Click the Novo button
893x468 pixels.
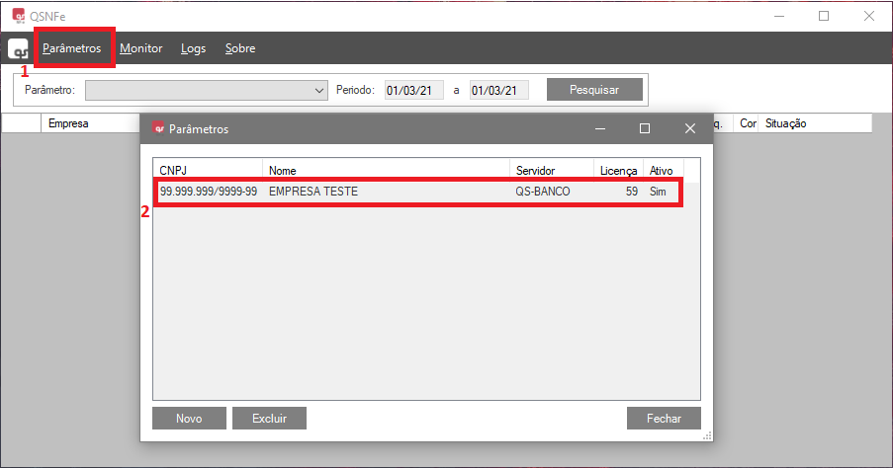pyautogui.click(x=189, y=419)
